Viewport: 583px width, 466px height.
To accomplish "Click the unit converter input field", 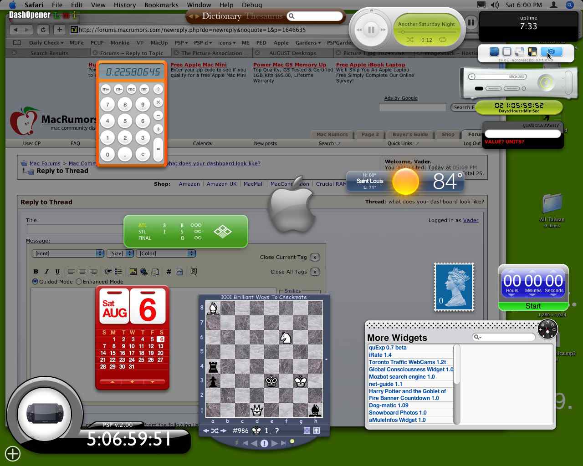I will click(x=522, y=134).
